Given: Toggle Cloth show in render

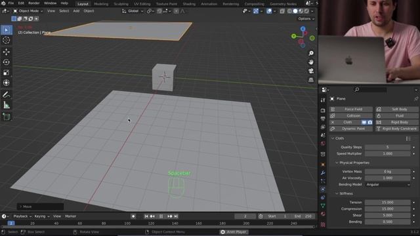Looking at the screenshot, I should [x=370, y=123].
